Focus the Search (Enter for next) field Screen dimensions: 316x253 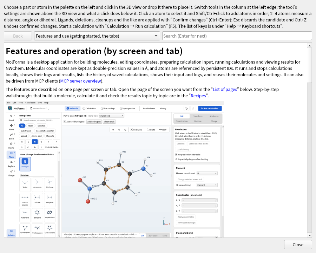pyautogui.click(x=237, y=36)
